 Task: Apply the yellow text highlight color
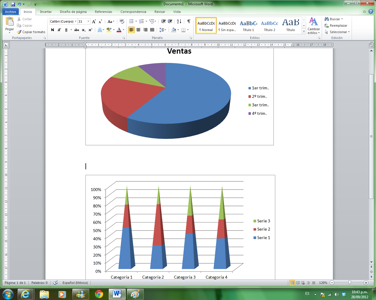click(109, 30)
